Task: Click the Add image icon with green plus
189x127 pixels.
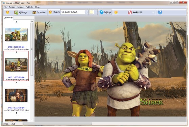Action: point(16,12)
